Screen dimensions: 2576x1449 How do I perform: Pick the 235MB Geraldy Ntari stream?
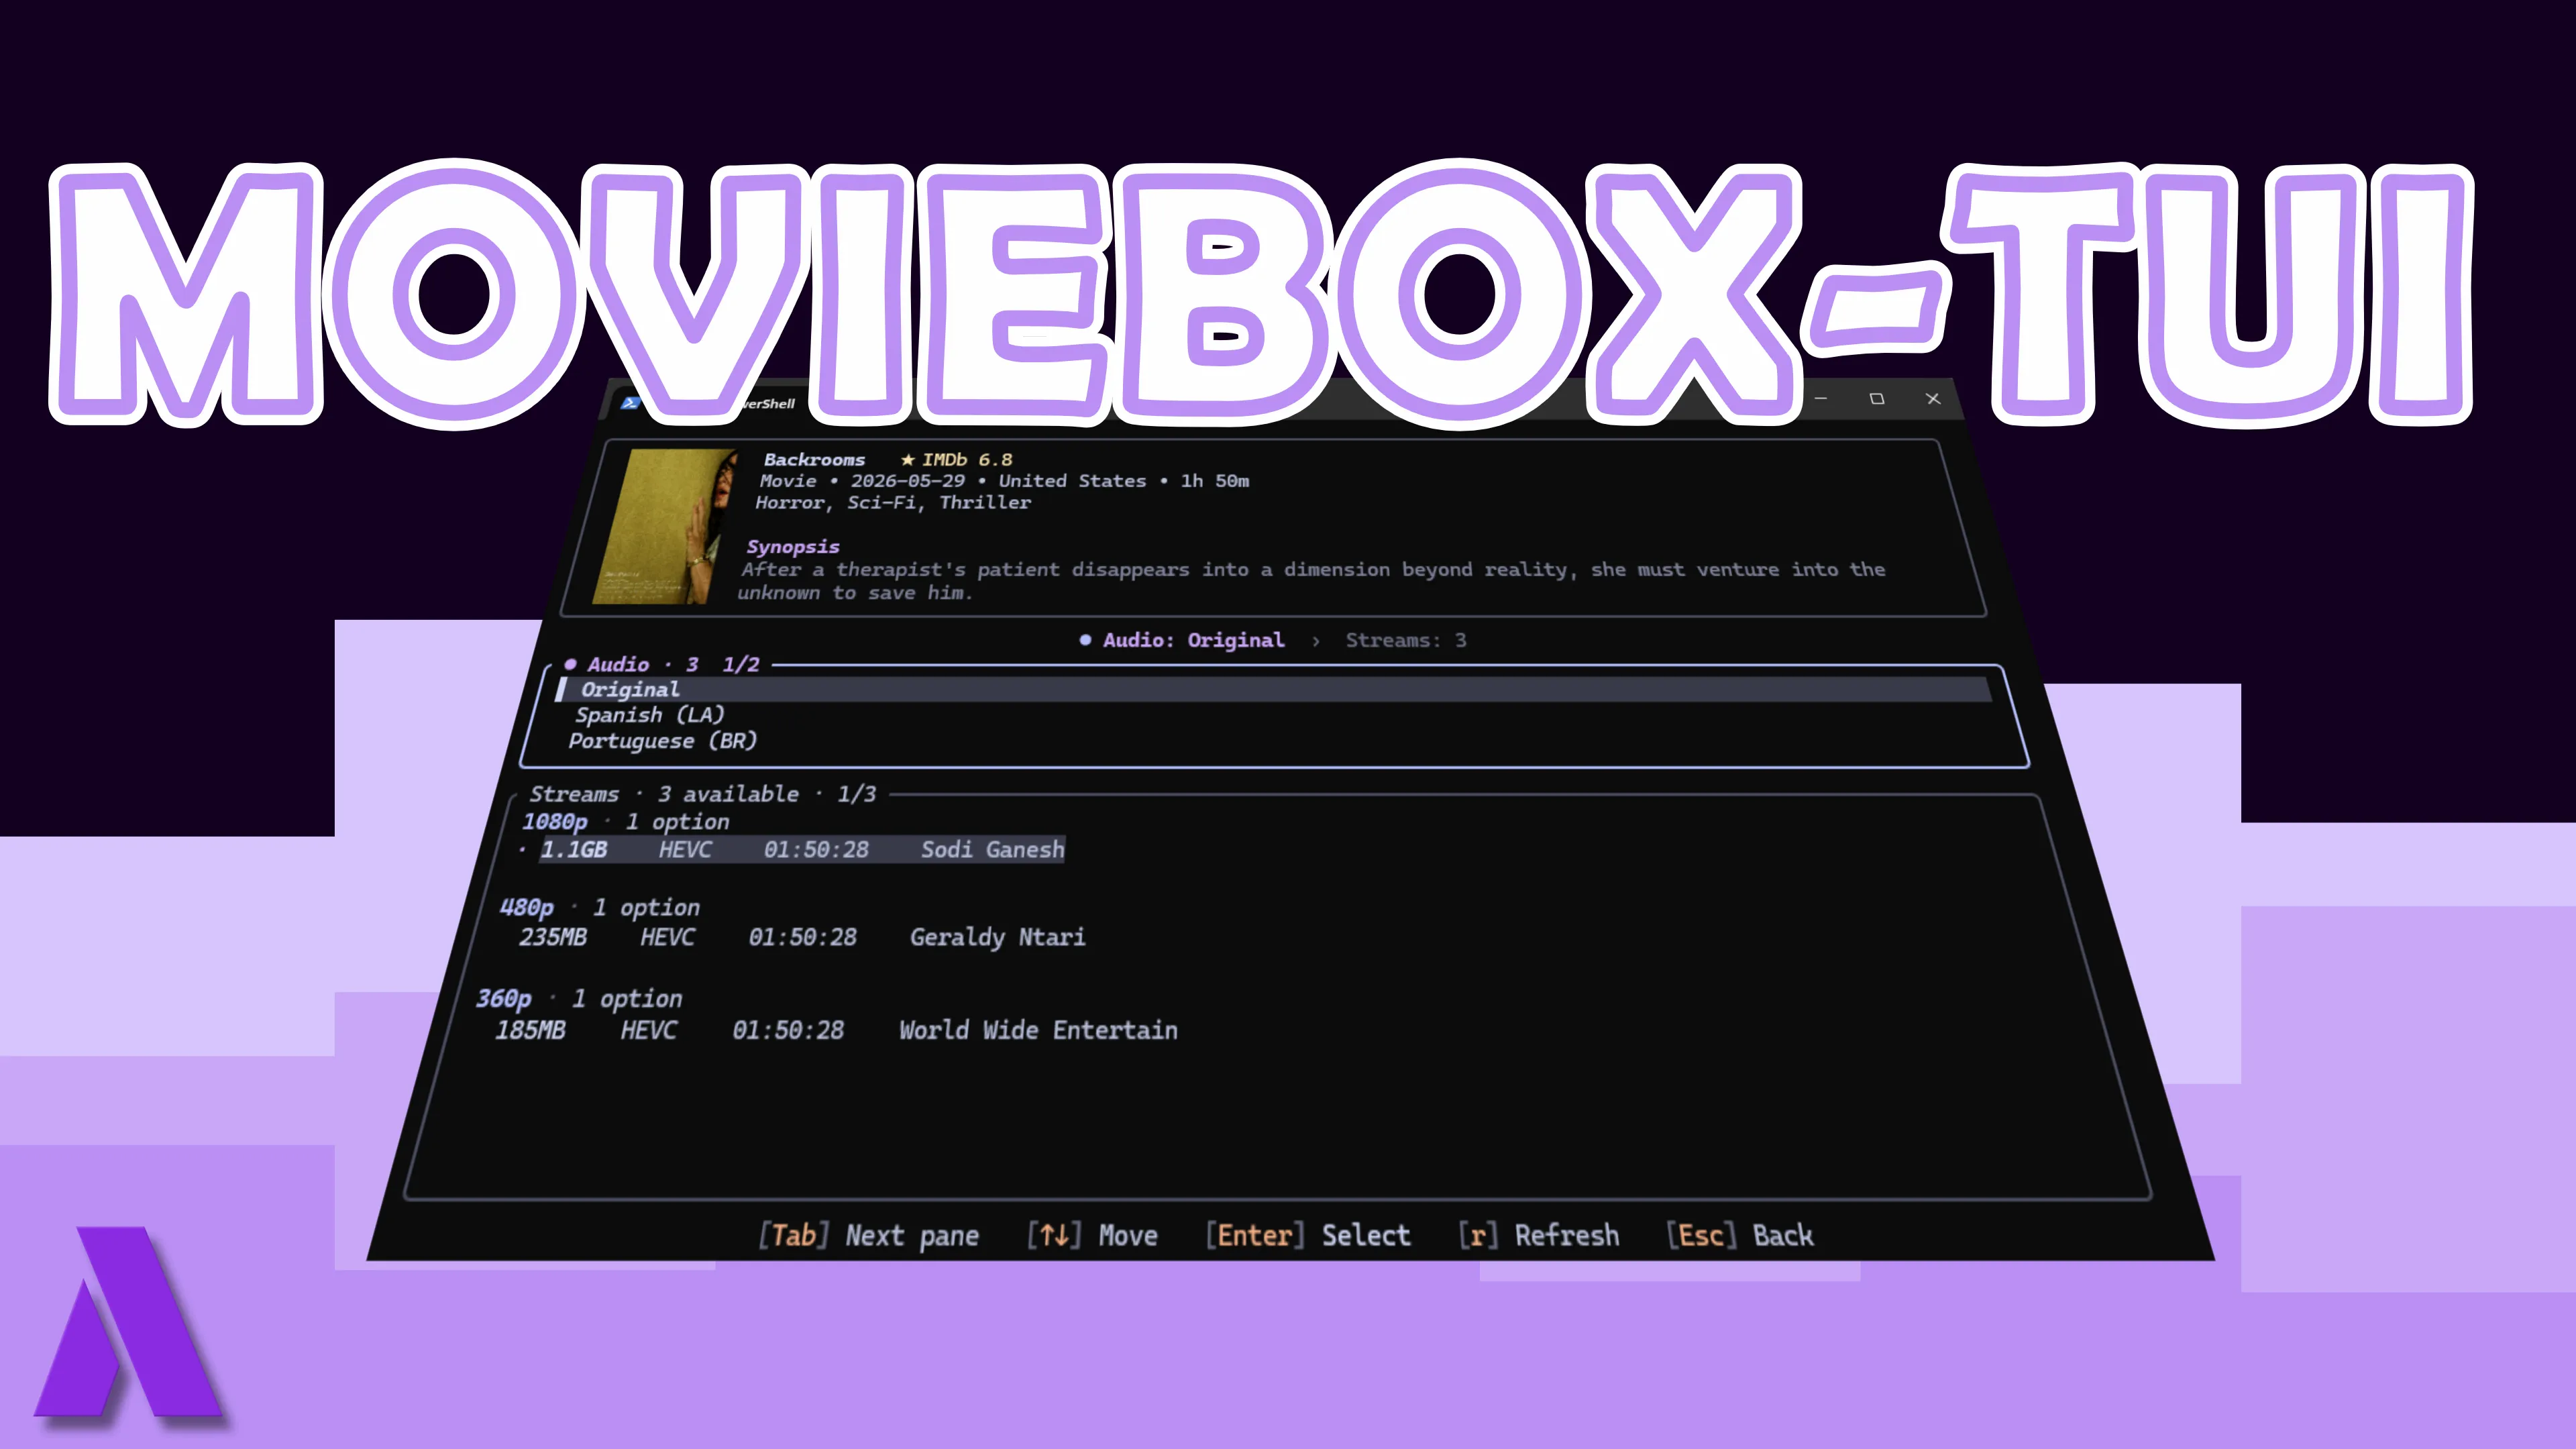click(801, 937)
